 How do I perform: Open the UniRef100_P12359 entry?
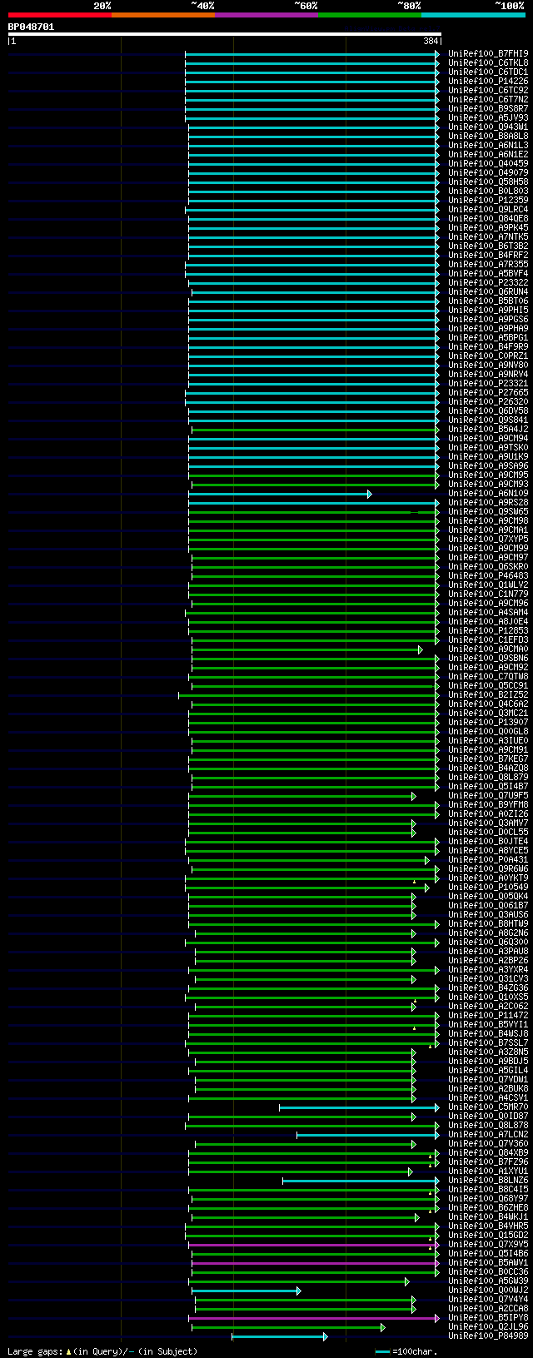coord(488,200)
